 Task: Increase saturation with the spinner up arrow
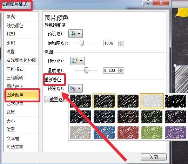click(121, 42)
